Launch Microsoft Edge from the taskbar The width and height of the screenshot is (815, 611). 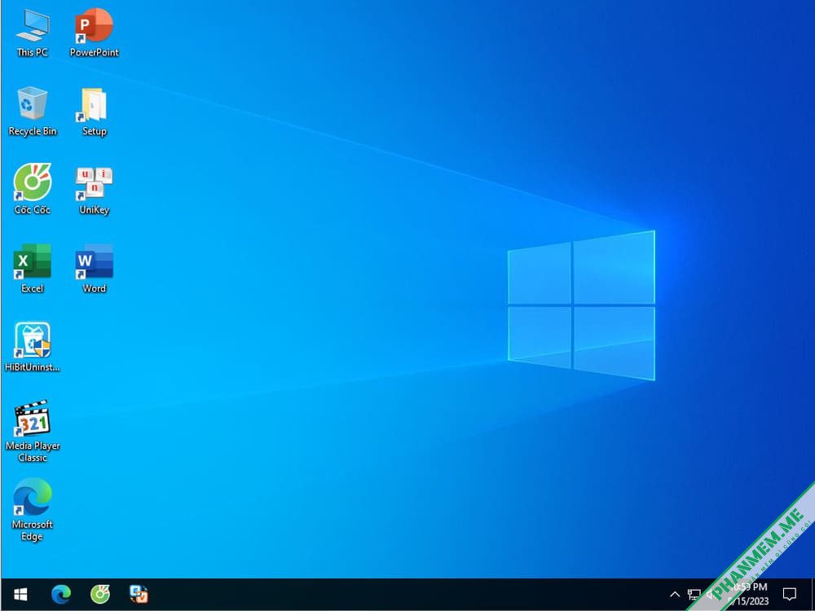[x=61, y=594]
